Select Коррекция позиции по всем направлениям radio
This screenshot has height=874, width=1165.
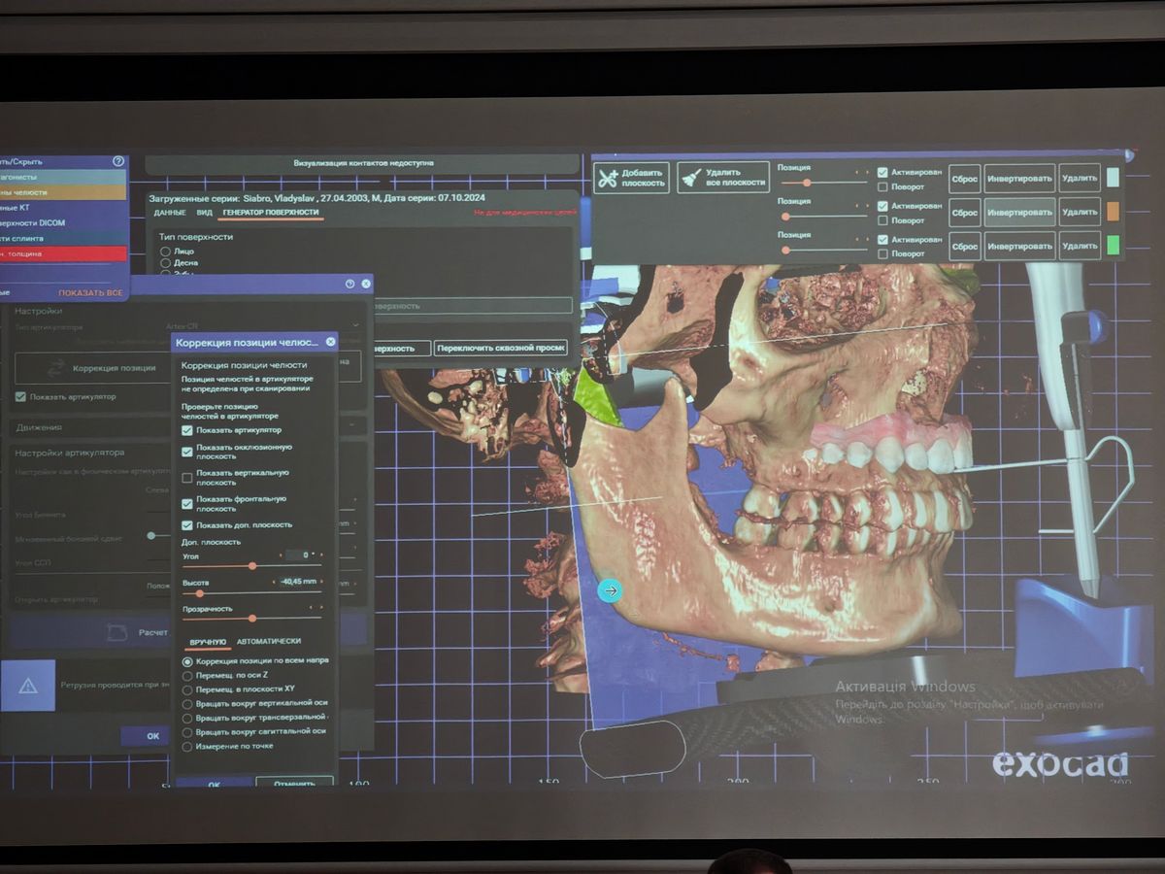(x=187, y=661)
